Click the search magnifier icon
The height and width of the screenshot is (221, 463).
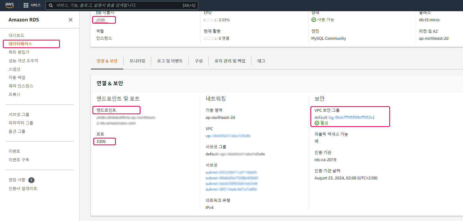pyautogui.click(x=51, y=5)
